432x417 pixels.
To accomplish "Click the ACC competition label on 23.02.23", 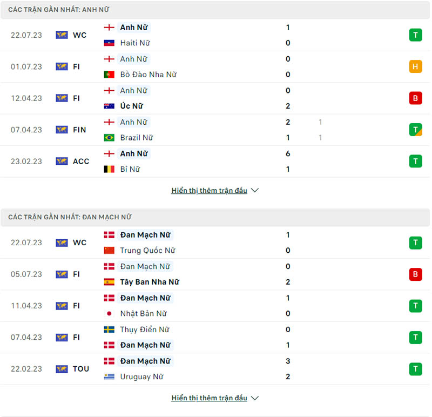I will coord(81,162).
